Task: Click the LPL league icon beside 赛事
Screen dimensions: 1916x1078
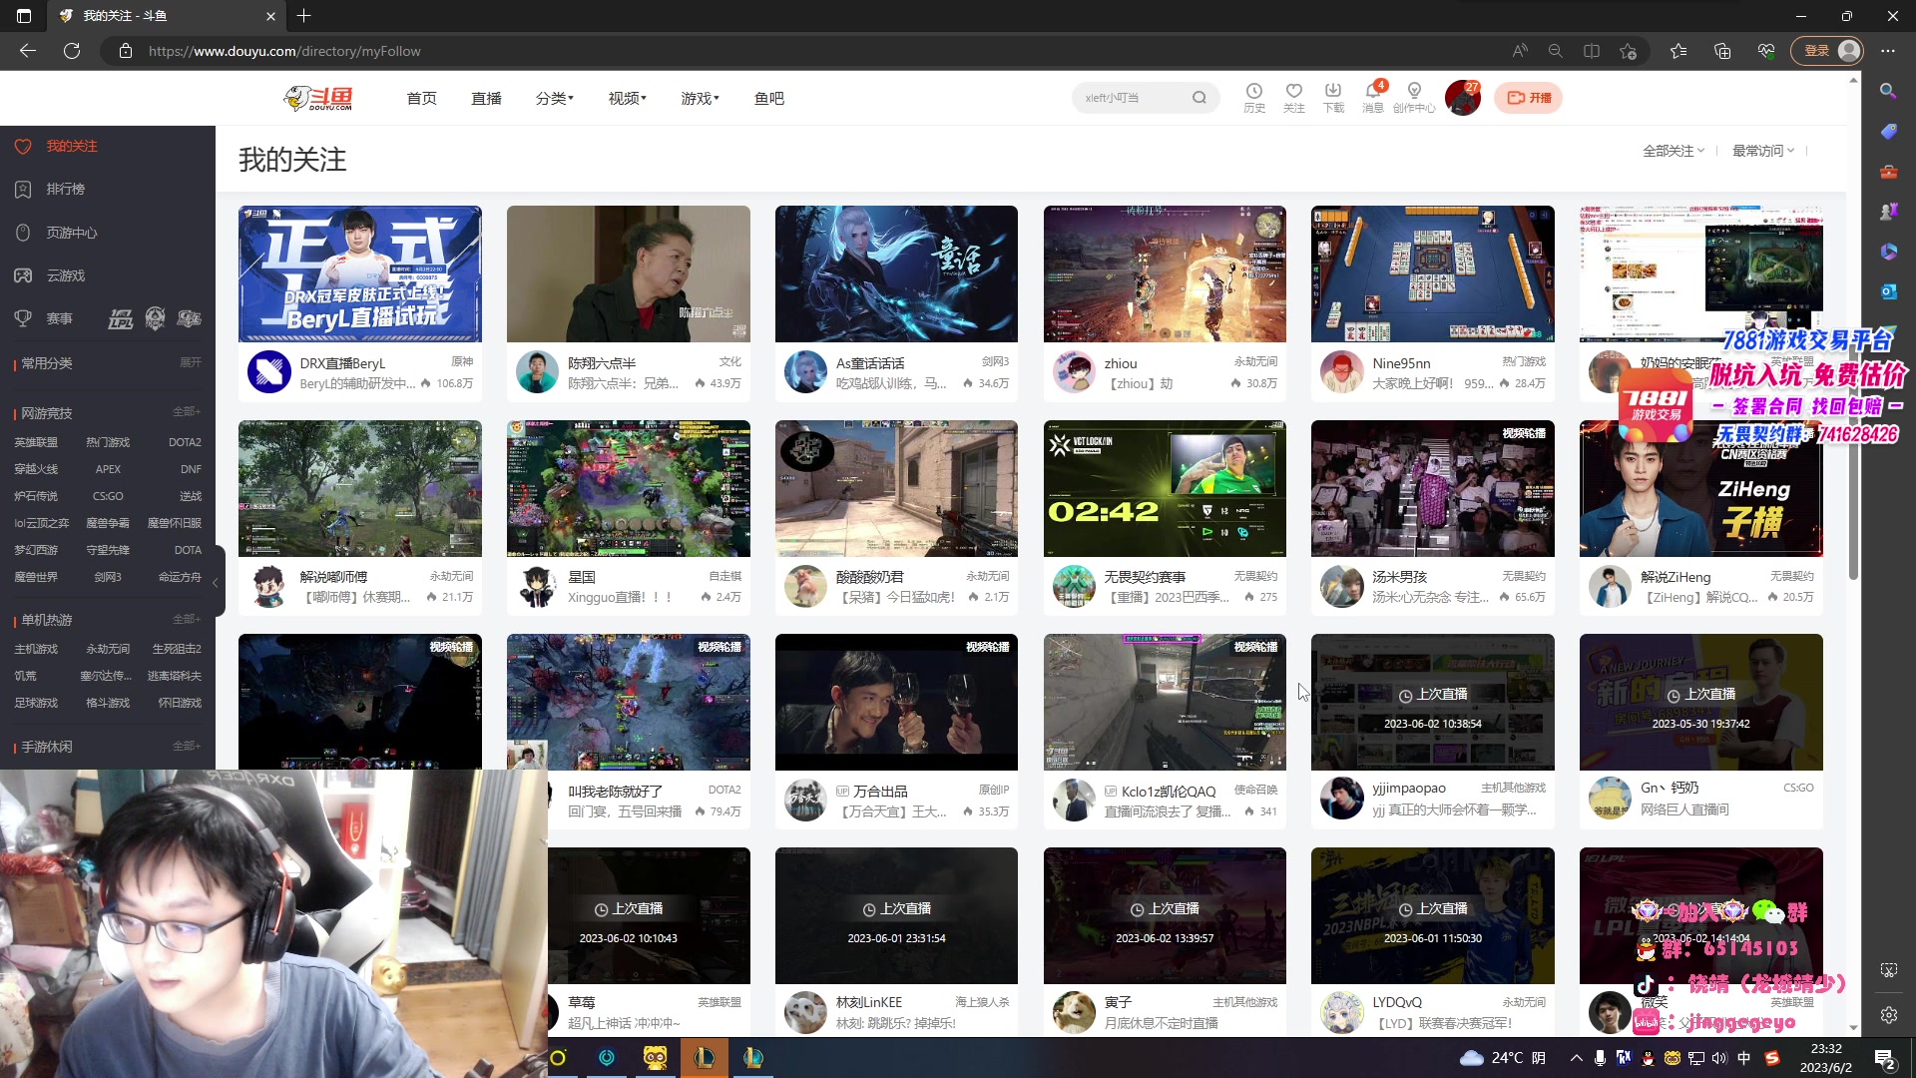Action: (x=121, y=318)
